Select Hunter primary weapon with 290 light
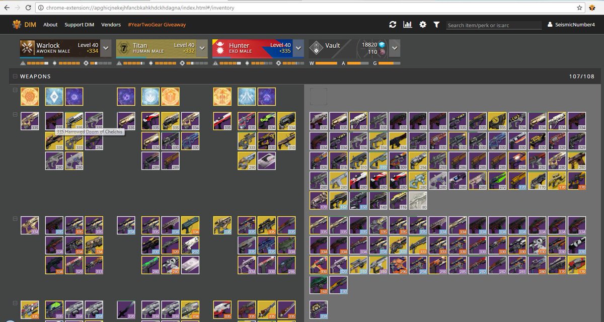 coord(247,161)
